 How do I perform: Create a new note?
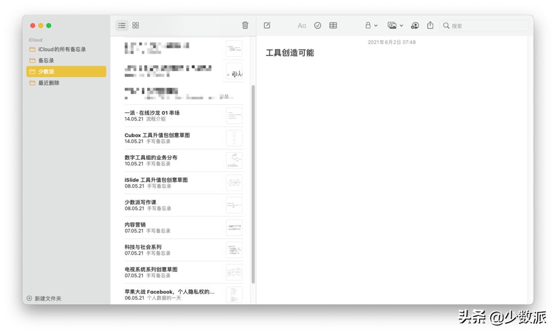tap(266, 25)
